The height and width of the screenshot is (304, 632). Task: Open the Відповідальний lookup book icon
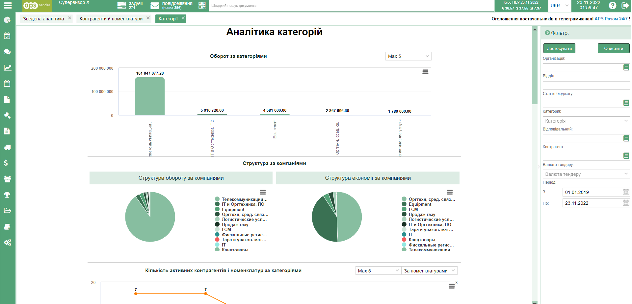(x=626, y=138)
